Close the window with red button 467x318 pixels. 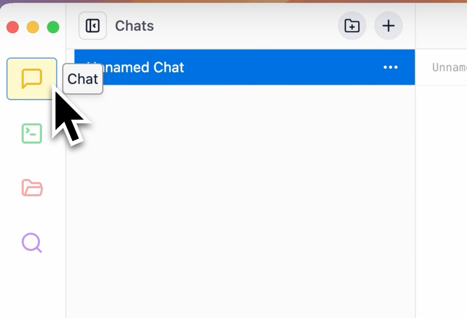point(13,27)
